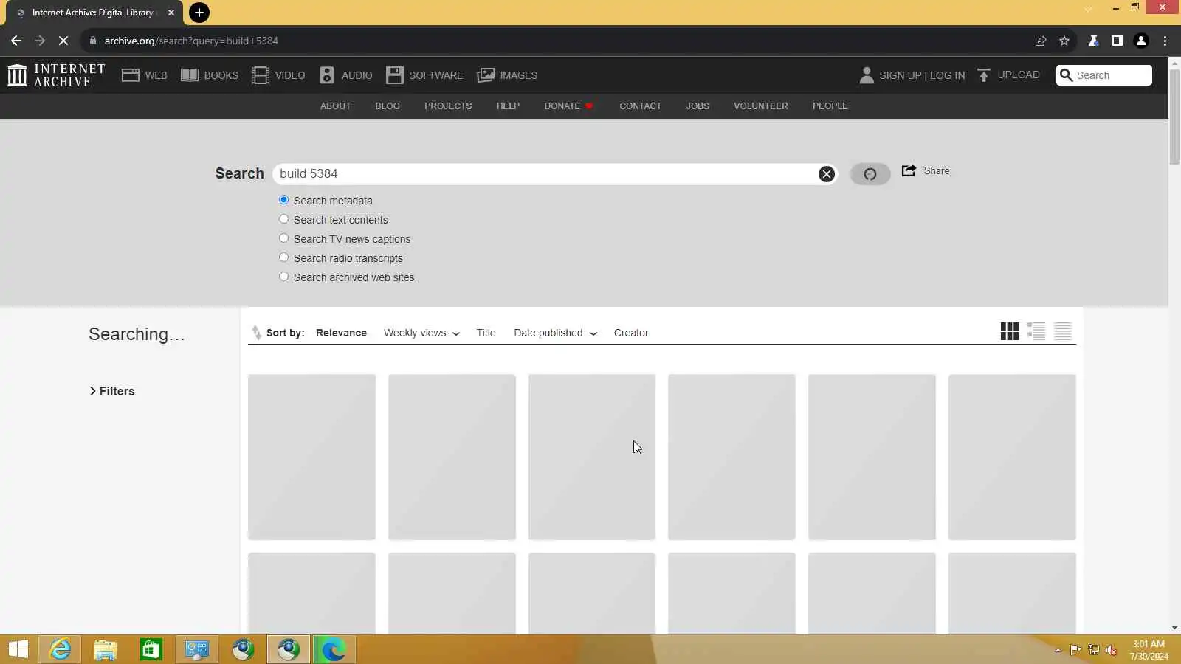Screen dimensions: 1181x664
Task: Select Search TV news captions option
Action: click(283, 238)
